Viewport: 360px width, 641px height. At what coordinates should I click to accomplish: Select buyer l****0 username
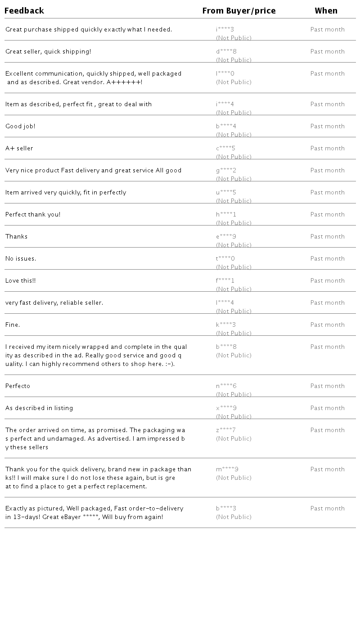pos(225,74)
